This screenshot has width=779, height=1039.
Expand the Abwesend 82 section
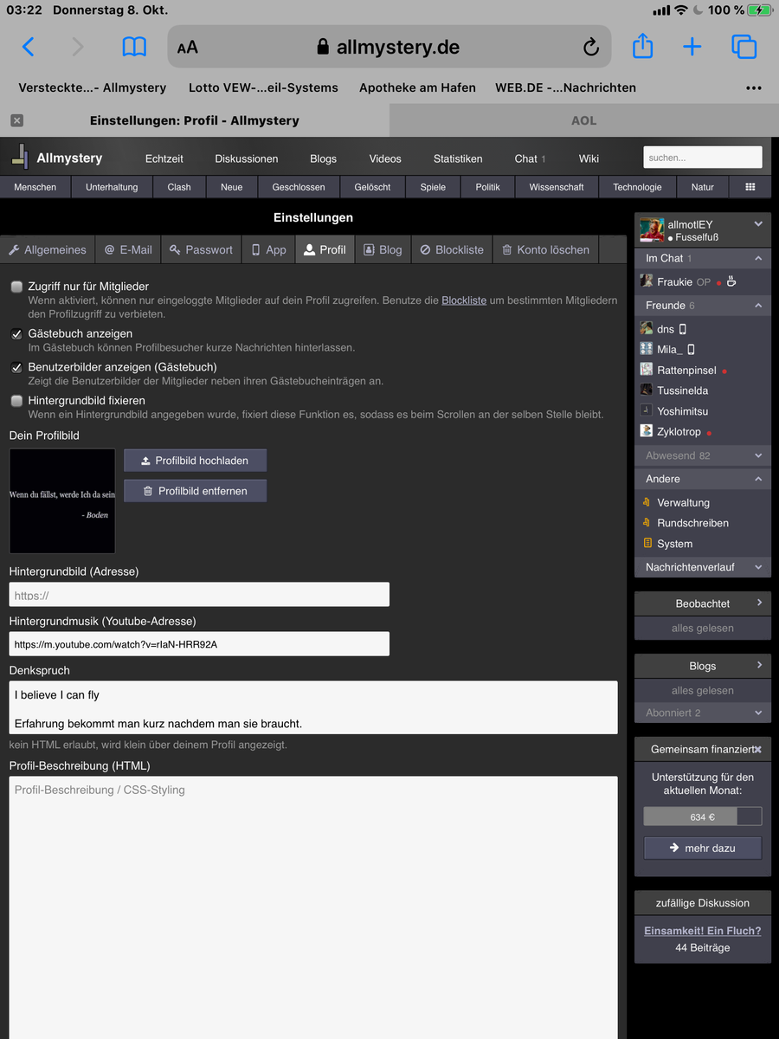coord(758,455)
